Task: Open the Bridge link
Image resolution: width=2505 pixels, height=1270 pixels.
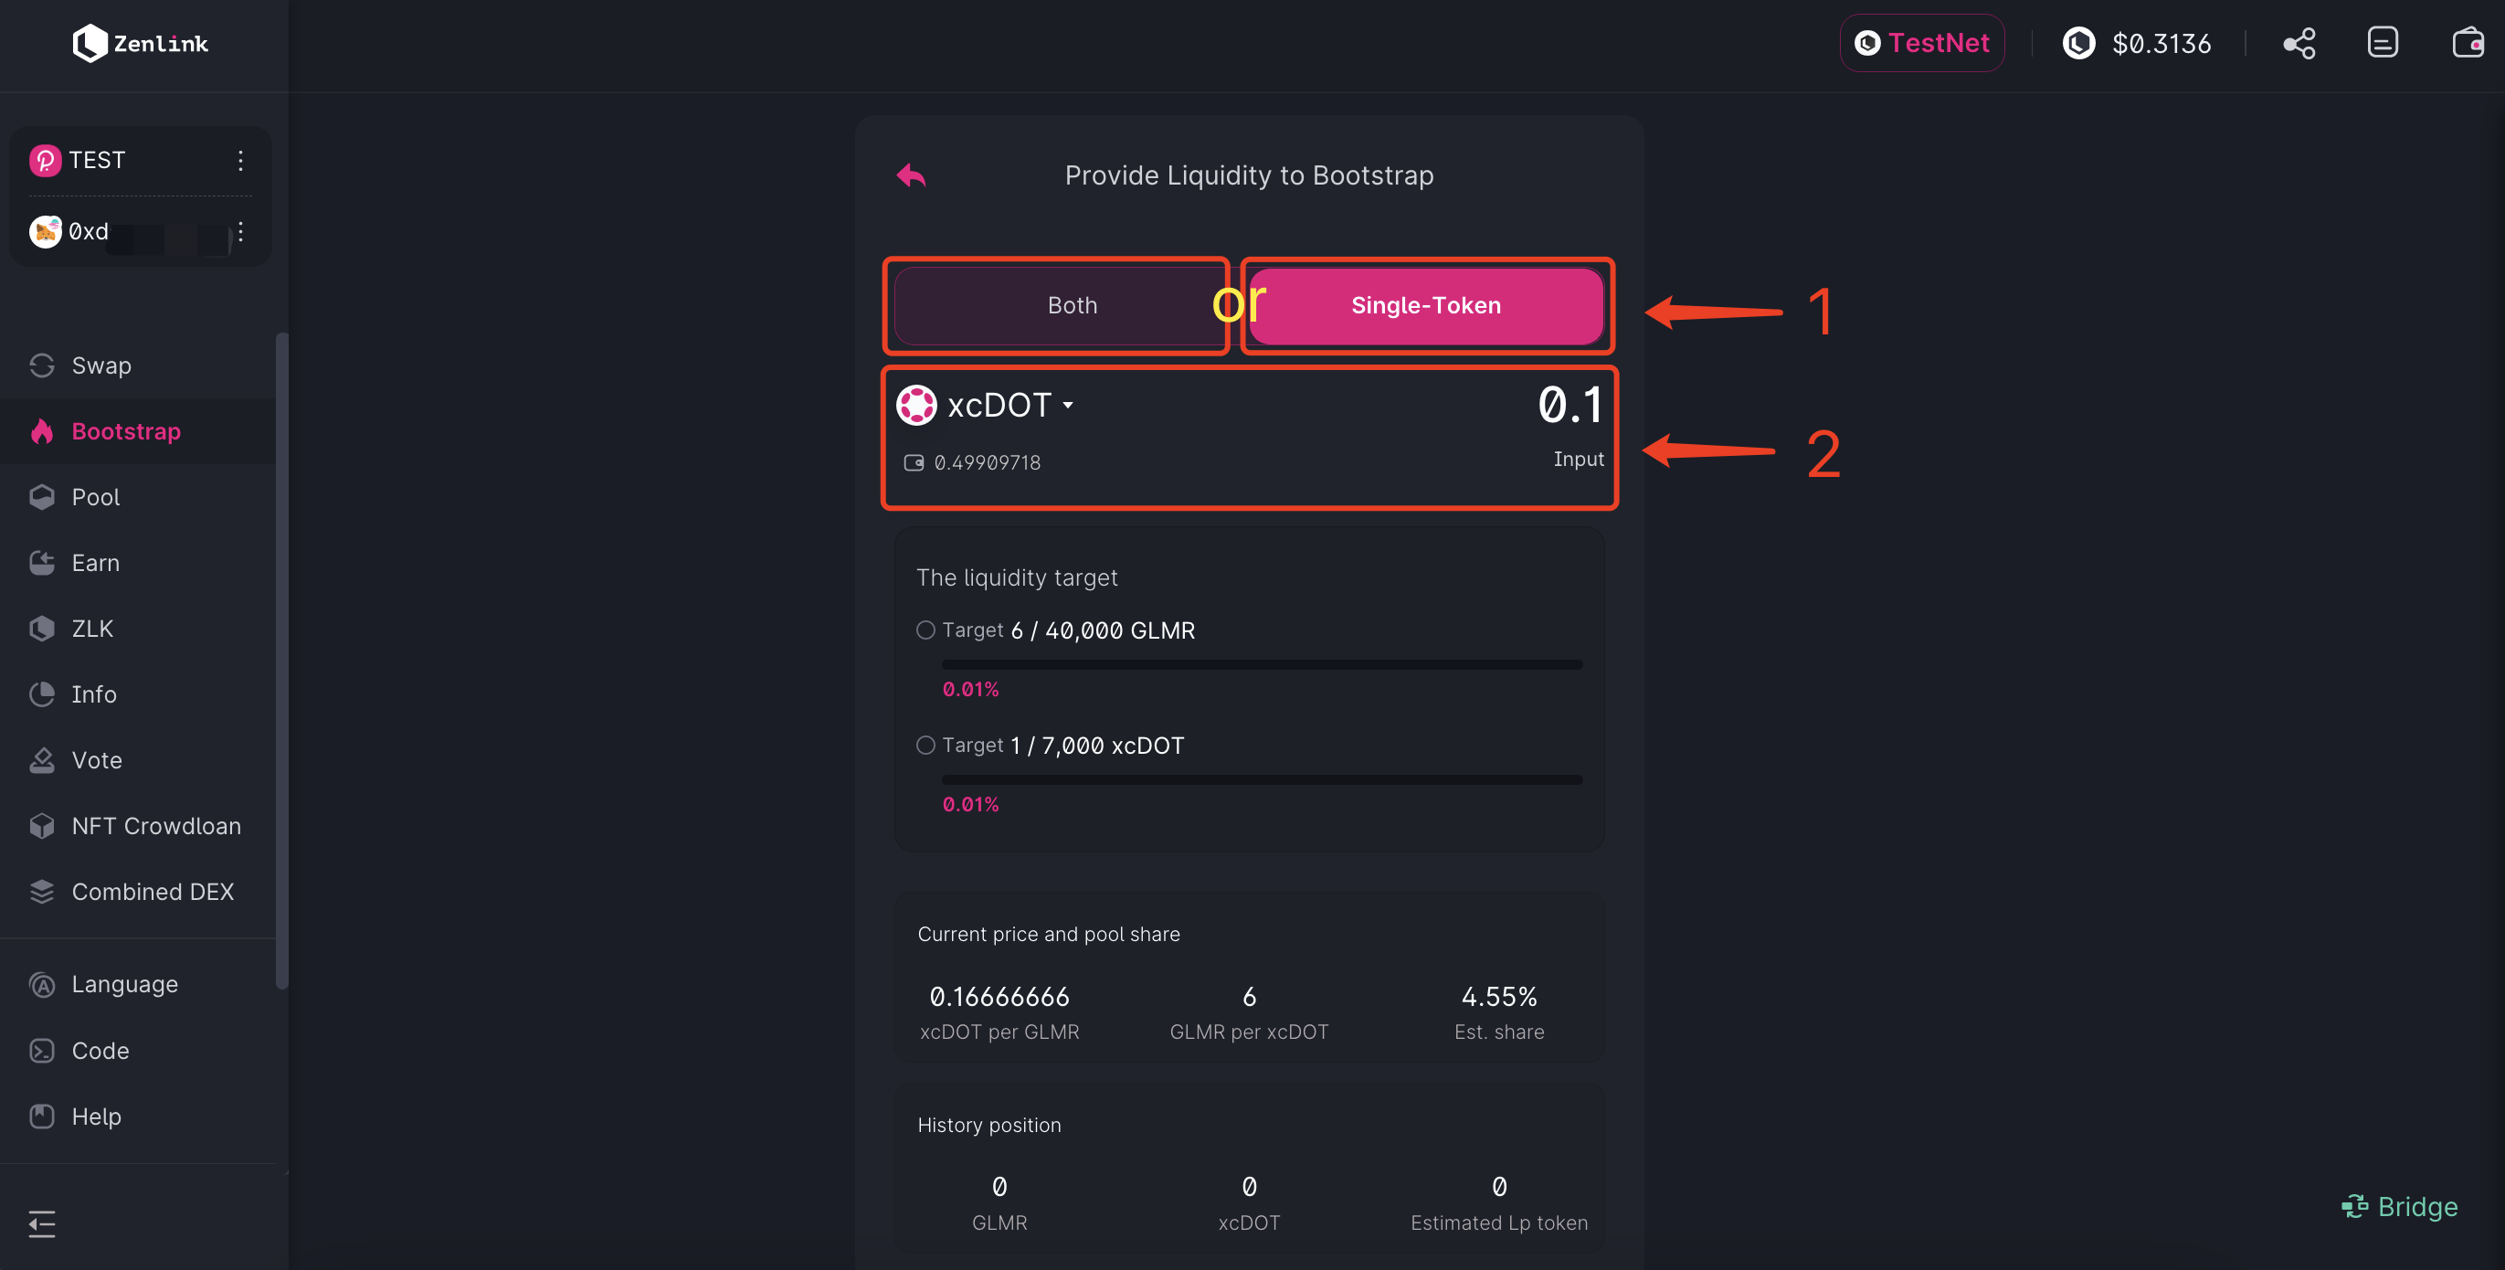Action: 2400,1207
